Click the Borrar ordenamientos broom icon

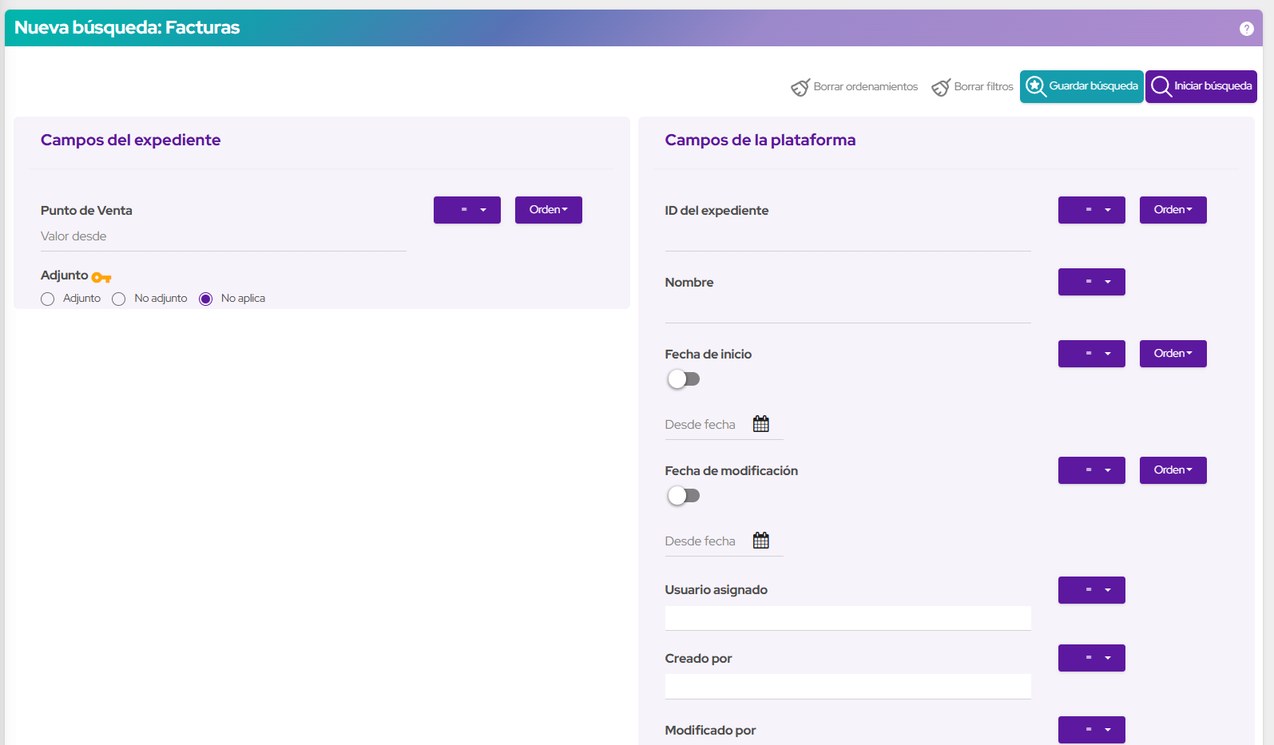[800, 87]
